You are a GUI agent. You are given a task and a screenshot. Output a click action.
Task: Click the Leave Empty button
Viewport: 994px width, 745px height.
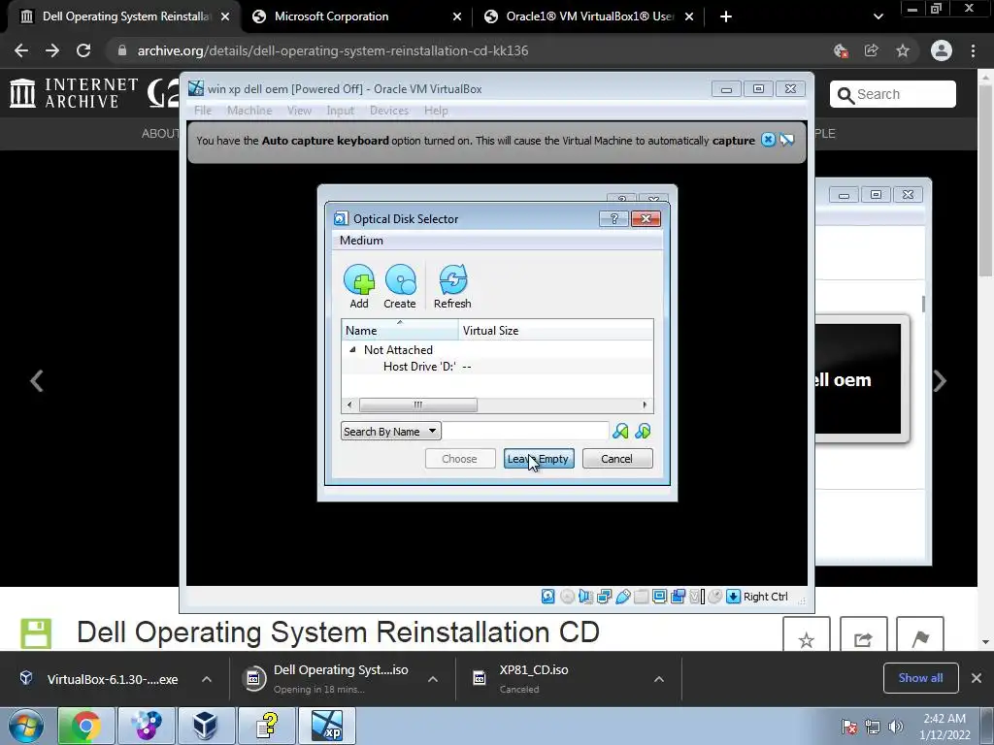click(539, 459)
